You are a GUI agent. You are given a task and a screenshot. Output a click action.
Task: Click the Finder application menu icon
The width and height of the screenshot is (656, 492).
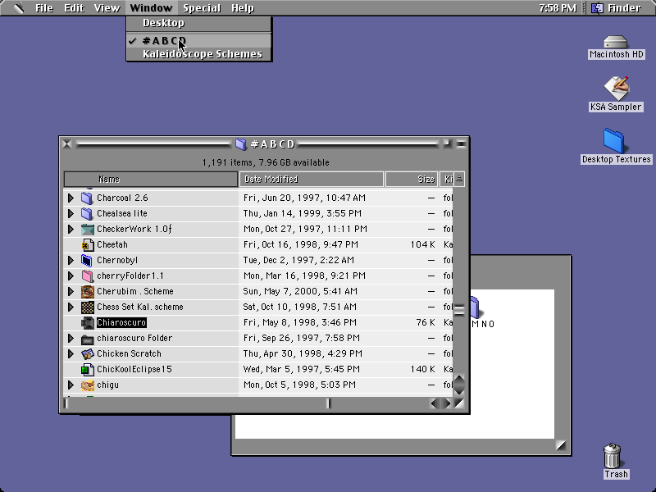598,8
